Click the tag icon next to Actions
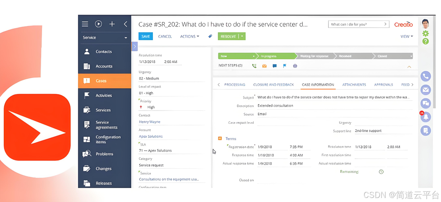The width and height of the screenshot is (441, 202). click(x=210, y=36)
